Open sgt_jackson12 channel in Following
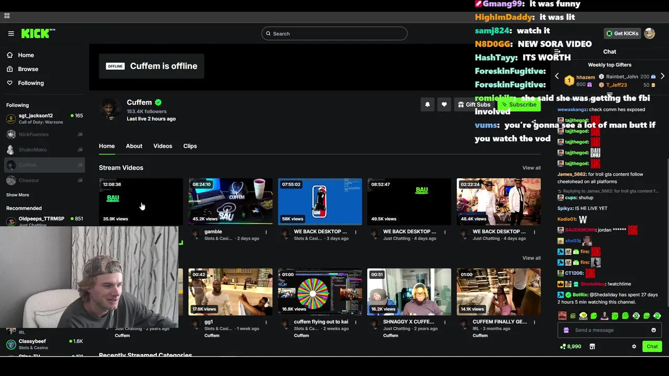 [x=44, y=119]
